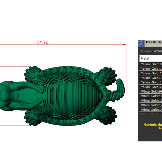Choose the first White Gold:10 entry
The height and width of the screenshot is (162, 162).
151,96
